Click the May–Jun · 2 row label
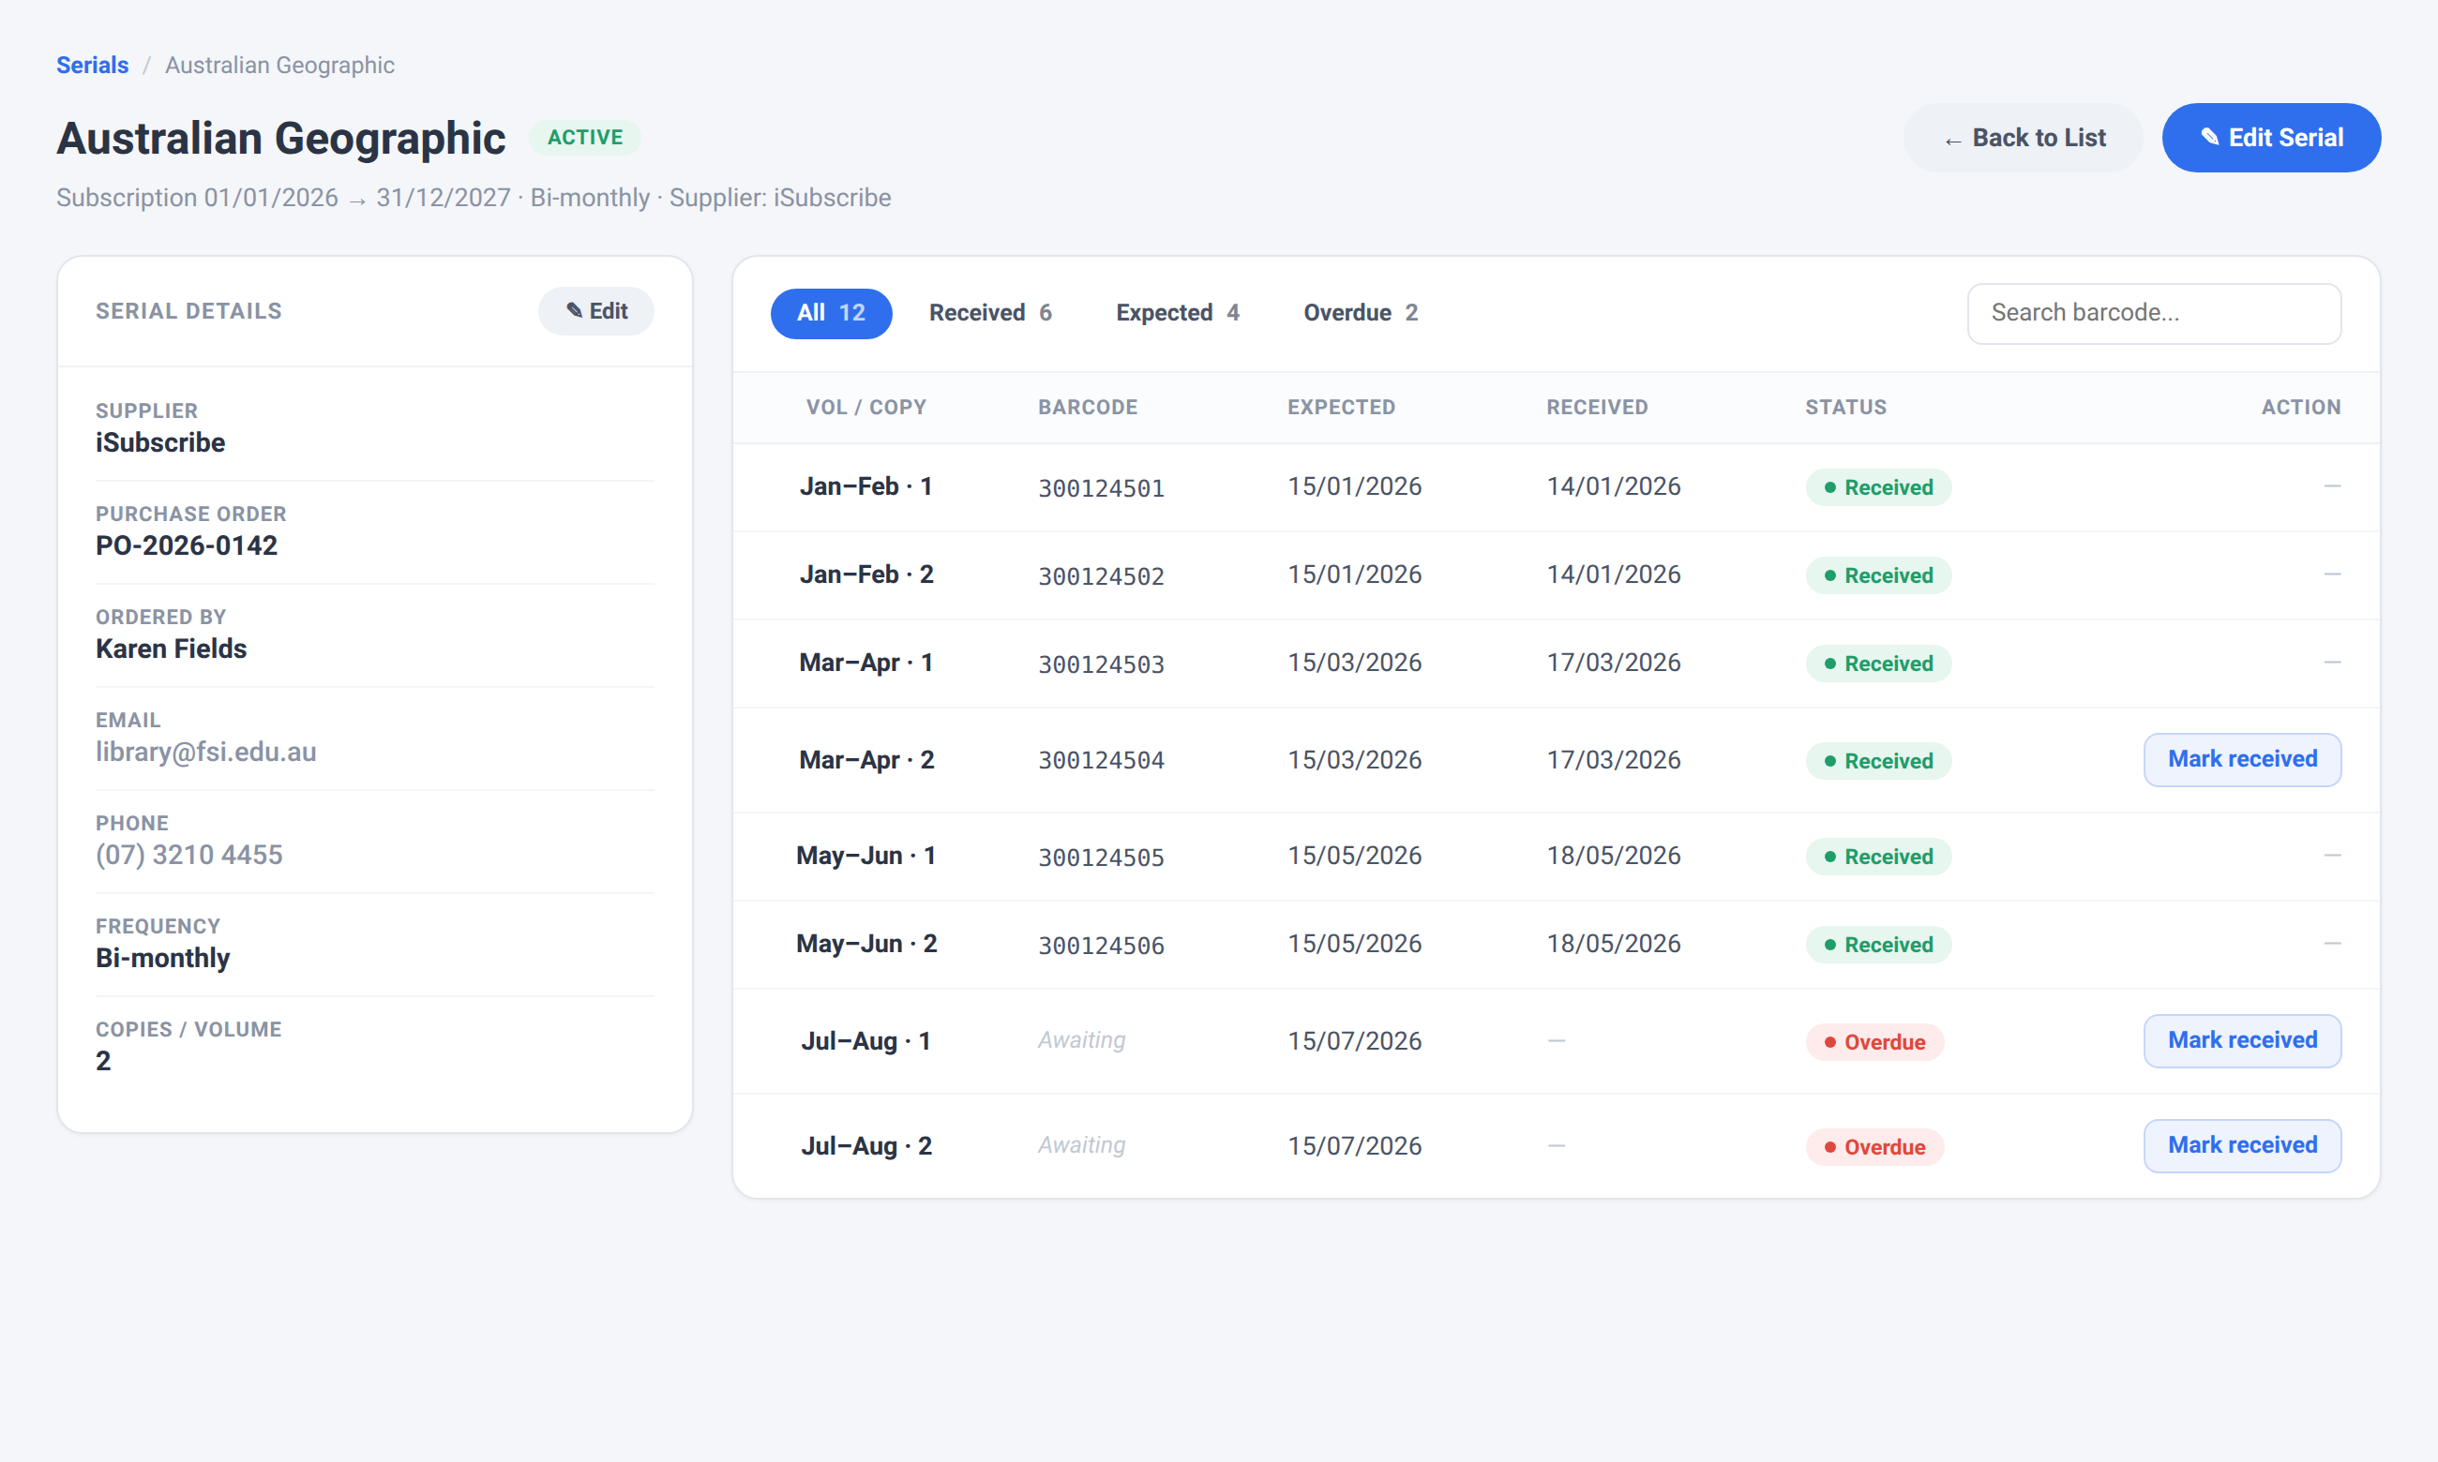The image size is (2438, 1462). click(866, 944)
